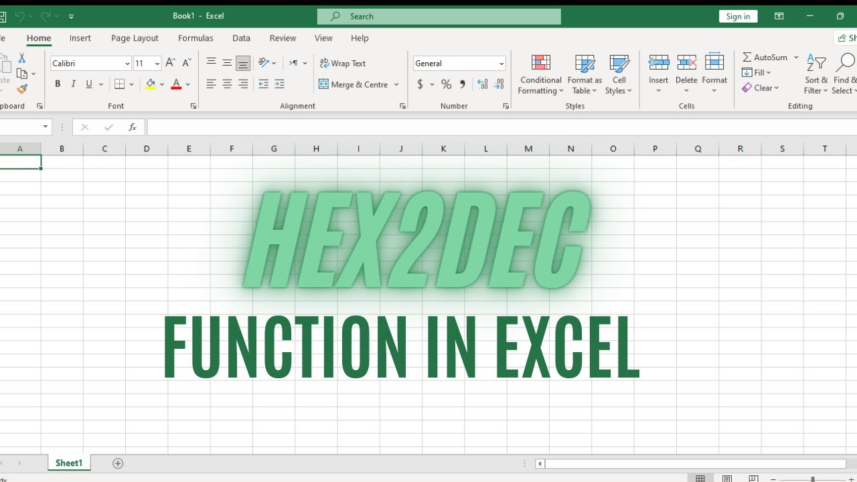The height and width of the screenshot is (482, 857).
Task: Click the fill colour bucket swatch
Action: [x=150, y=84]
